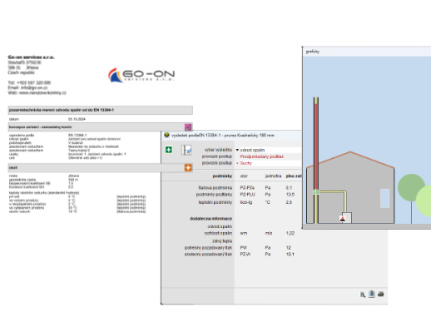The width and height of the screenshot is (431, 322).
Task: Click the result window title bar icon
Action: [166, 135]
